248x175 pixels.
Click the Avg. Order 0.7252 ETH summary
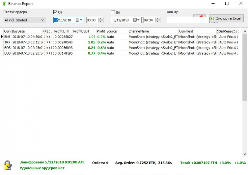(x=144, y=163)
